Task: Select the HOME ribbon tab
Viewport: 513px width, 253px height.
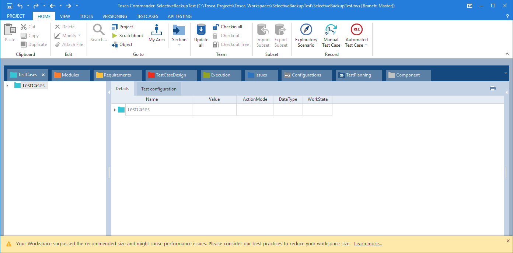Action: 44,16
